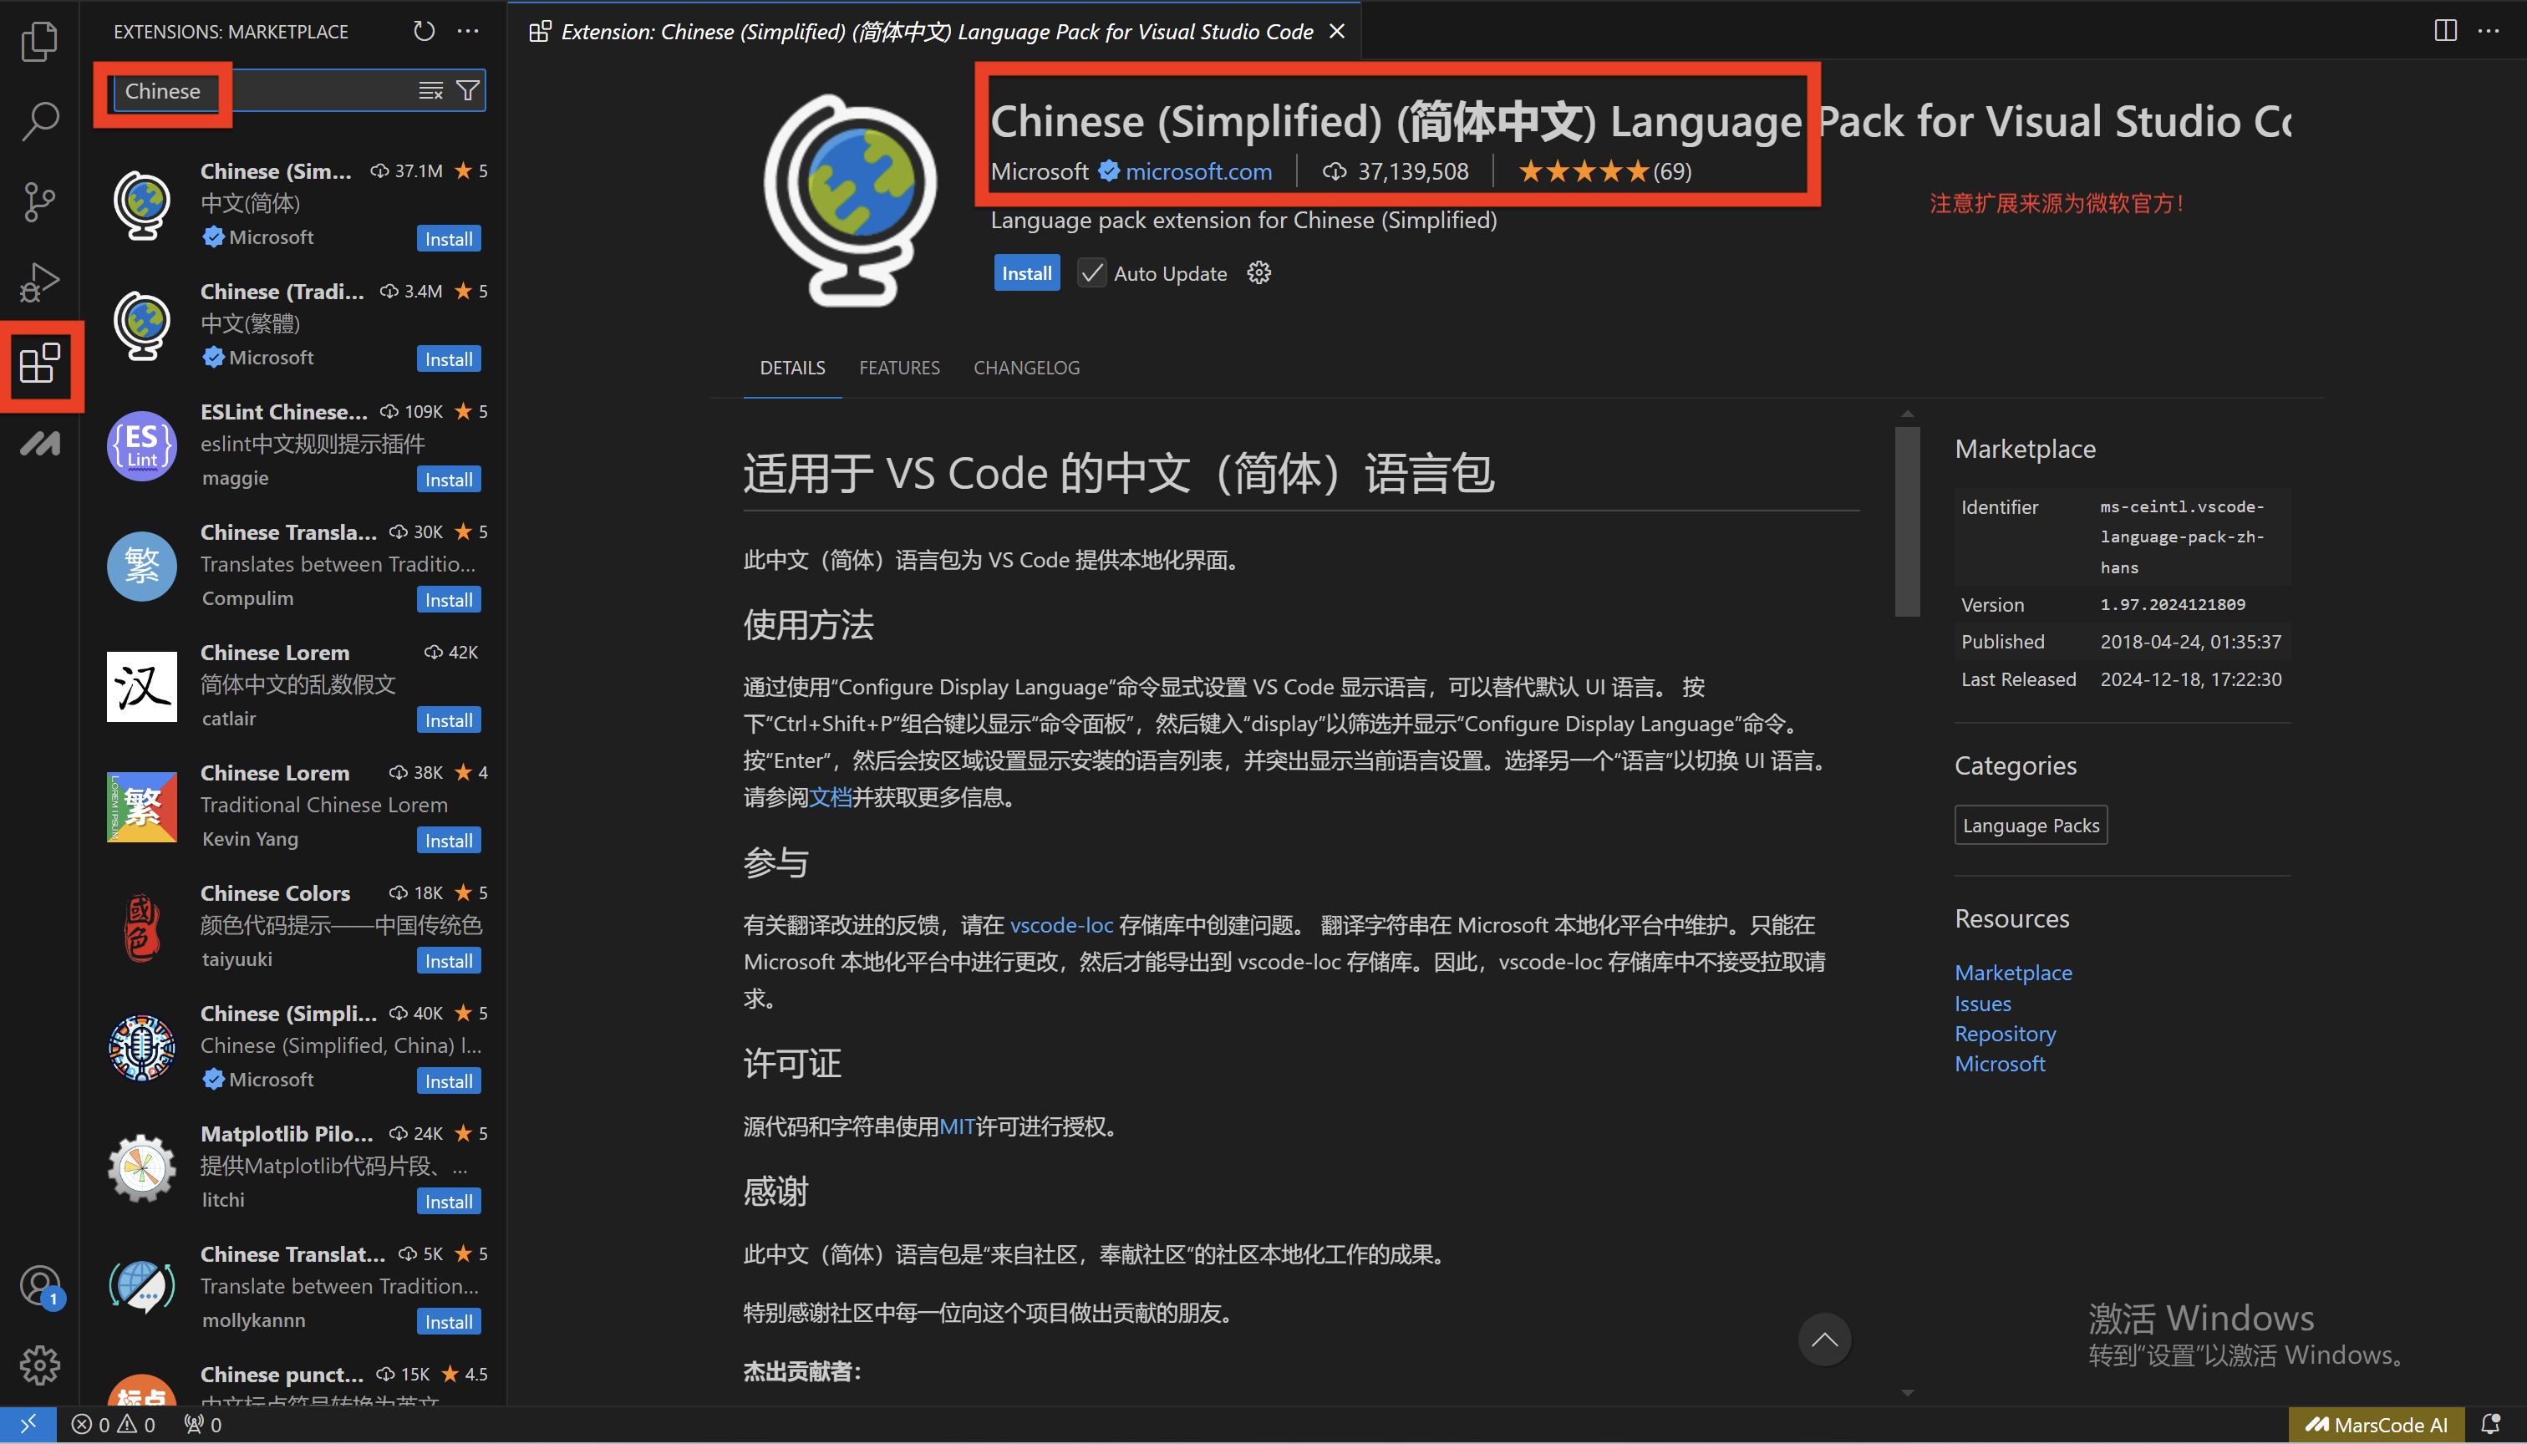Open the Accounts icon in activity bar
The image size is (2527, 1444).
click(39, 1284)
